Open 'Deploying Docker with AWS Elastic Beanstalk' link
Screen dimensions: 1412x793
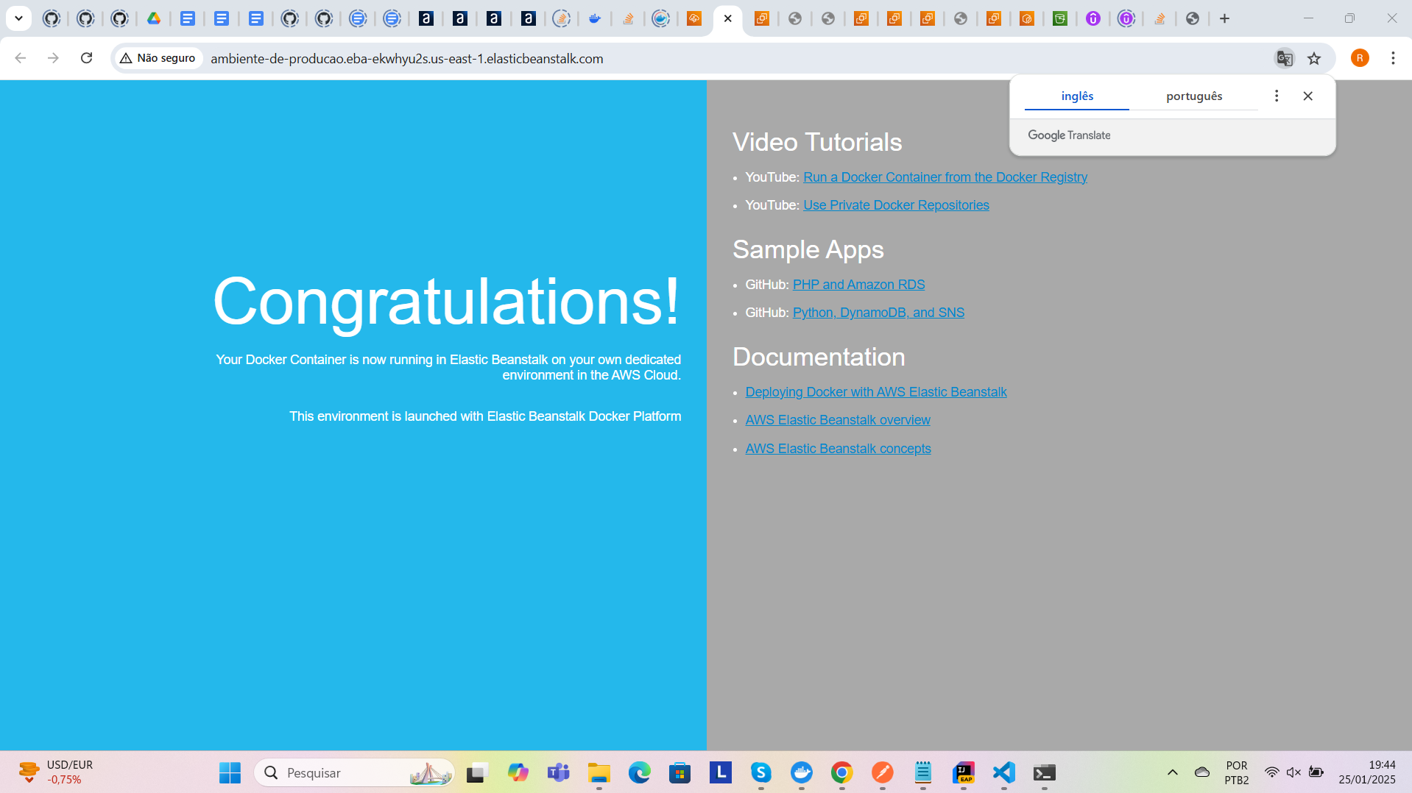pyautogui.click(x=876, y=392)
